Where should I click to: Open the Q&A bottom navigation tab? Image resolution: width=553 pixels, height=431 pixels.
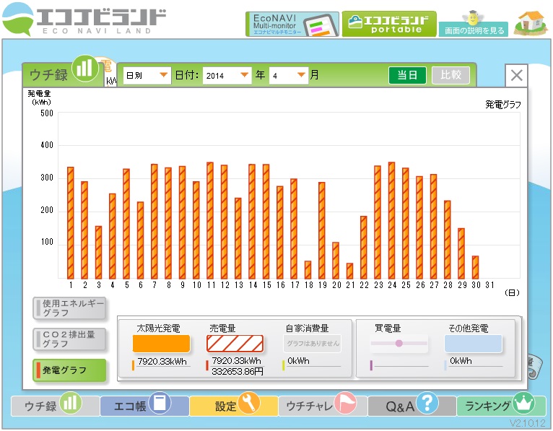(x=412, y=406)
